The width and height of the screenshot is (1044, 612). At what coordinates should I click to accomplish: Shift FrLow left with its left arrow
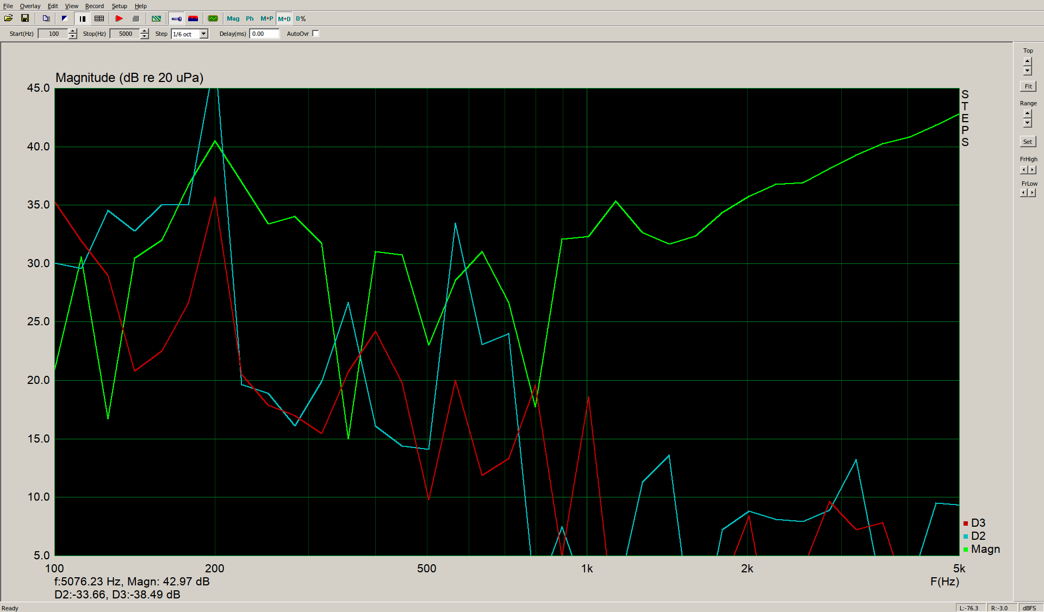(x=1024, y=193)
